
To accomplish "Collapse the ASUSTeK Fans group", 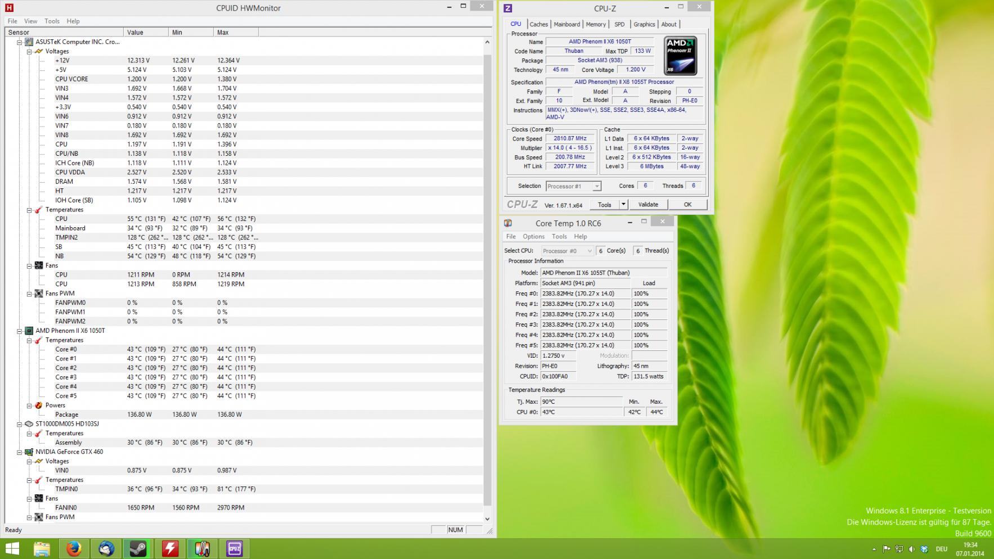I will click(29, 265).
